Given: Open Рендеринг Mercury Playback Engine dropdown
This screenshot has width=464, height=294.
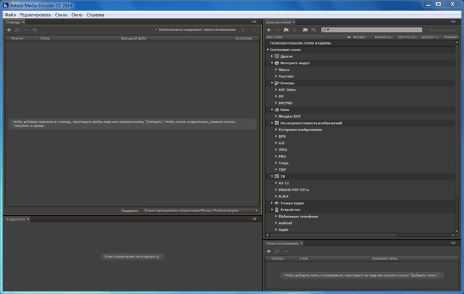Looking at the screenshot, I should coord(200,211).
